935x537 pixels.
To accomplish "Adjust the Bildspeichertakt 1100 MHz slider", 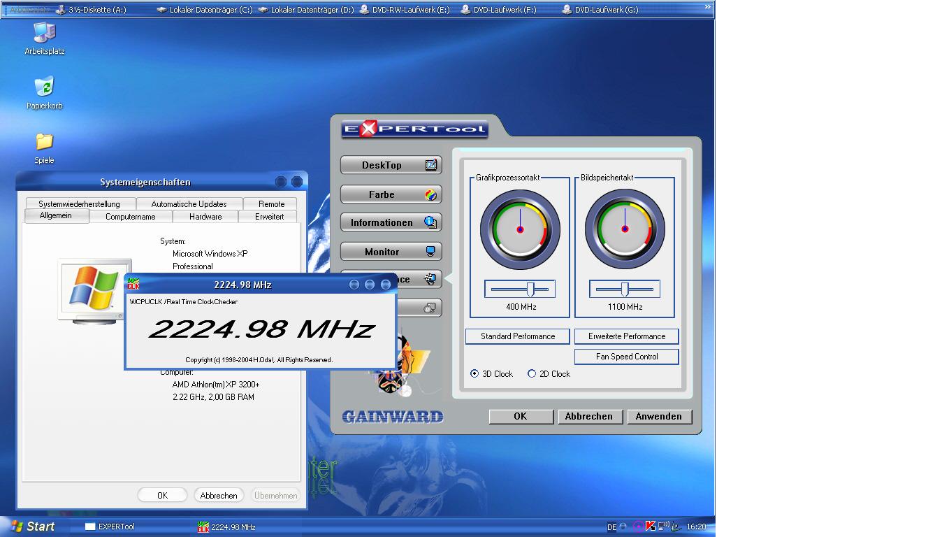I will click(625, 289).
